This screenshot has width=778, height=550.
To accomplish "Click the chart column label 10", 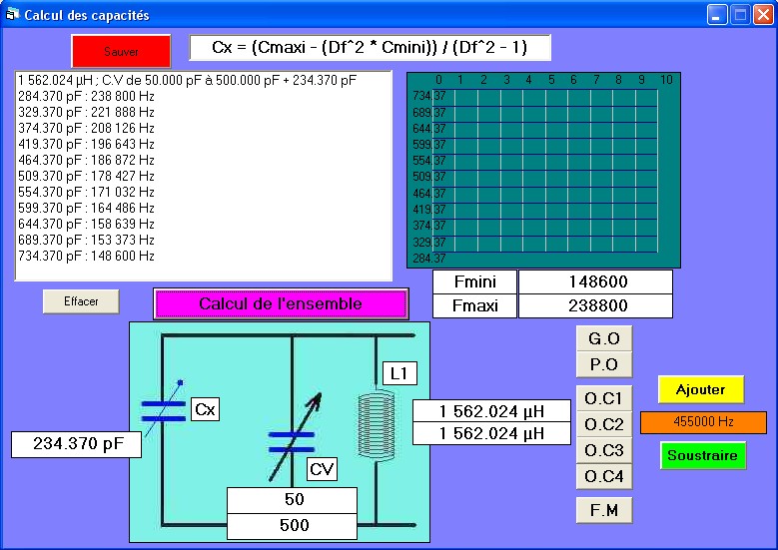I will (x=666, y=79).
